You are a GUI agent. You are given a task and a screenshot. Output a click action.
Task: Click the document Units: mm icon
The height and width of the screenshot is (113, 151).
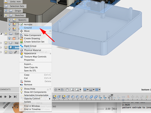click(x=6, y=2)
